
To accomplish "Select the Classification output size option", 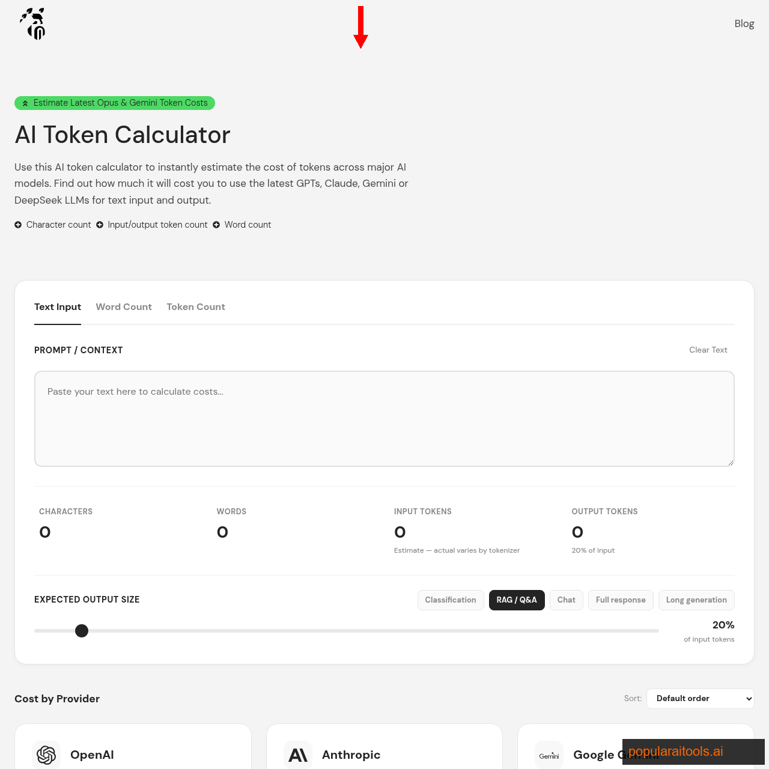I will click(x=451, y=600).
